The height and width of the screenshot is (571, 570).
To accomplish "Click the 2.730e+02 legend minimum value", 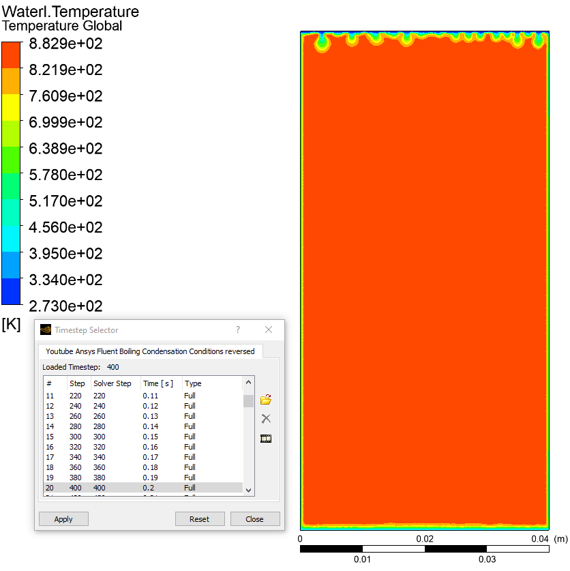I will coord(66,306).
